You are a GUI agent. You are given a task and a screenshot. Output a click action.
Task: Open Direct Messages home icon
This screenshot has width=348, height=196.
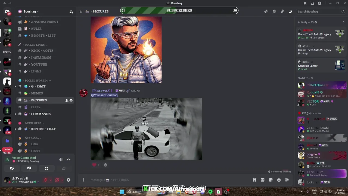point(7,11)
